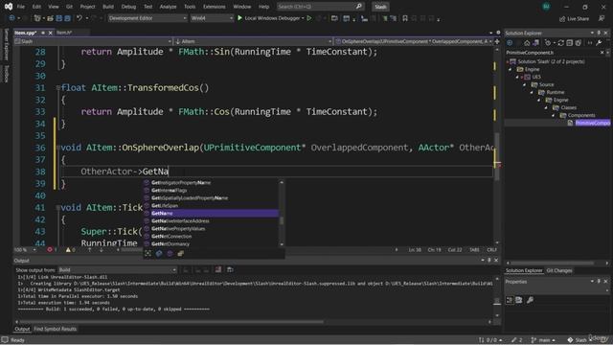The height and width of the screenshot is (345, 613).
Task: Select PrimitiveComponent file in Solution Explorer
Action: pos(592,123)
